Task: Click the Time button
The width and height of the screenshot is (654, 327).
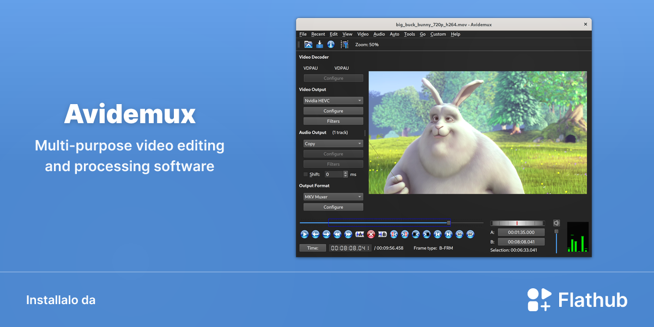Action: click(x=312, y=248)
